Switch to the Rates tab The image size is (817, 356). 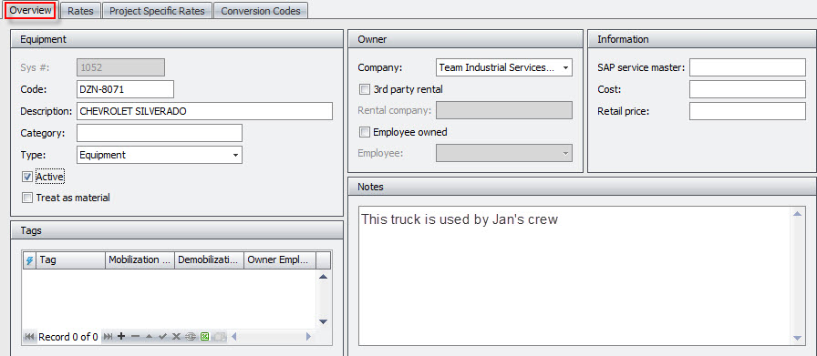coord(80,11)
